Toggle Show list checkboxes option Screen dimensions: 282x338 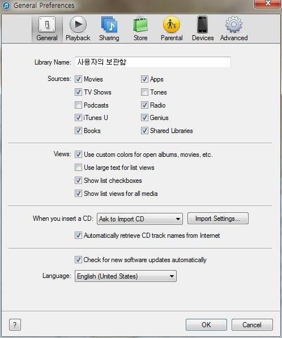pos(78,181)
